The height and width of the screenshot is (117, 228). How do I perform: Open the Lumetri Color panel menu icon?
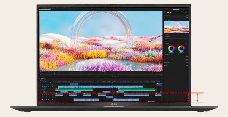click(x=179, y=9)
